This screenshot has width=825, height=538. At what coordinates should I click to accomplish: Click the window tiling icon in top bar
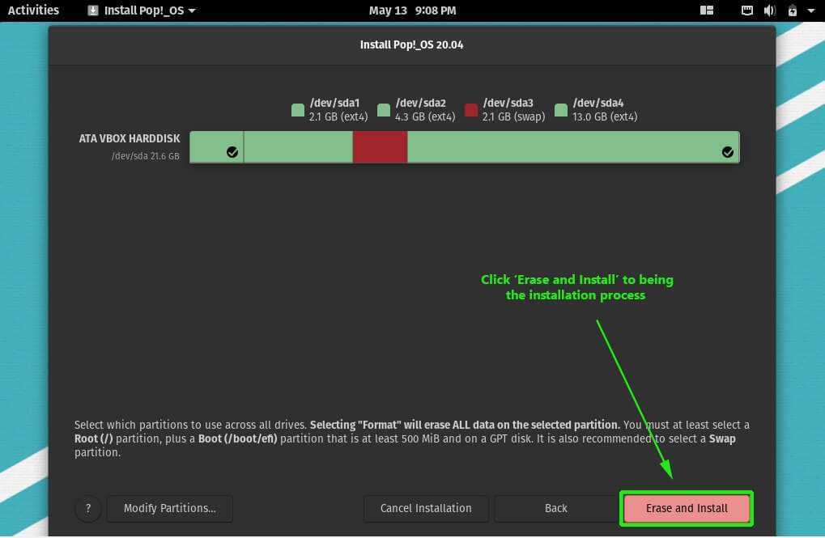click(x=707, y=10)
